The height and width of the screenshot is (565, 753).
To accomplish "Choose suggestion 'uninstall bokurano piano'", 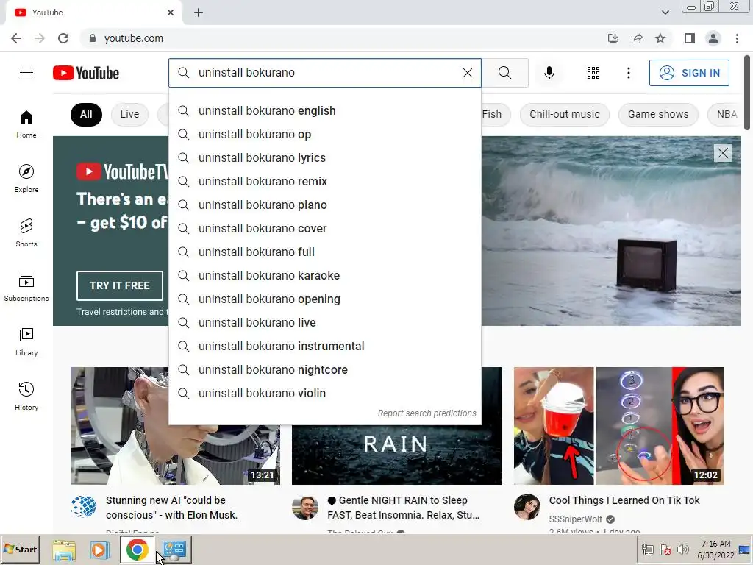I will pos(324,205).
